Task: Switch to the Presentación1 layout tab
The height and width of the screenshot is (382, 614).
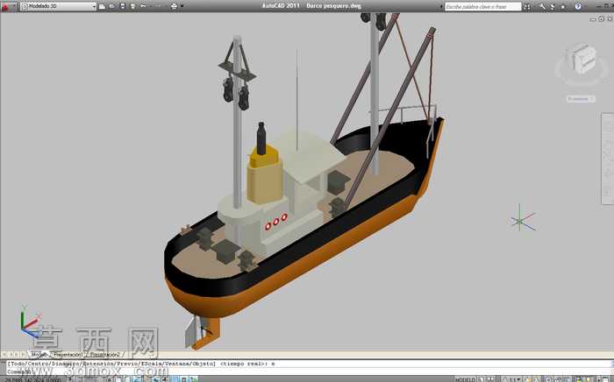Action: click(68, 354)
